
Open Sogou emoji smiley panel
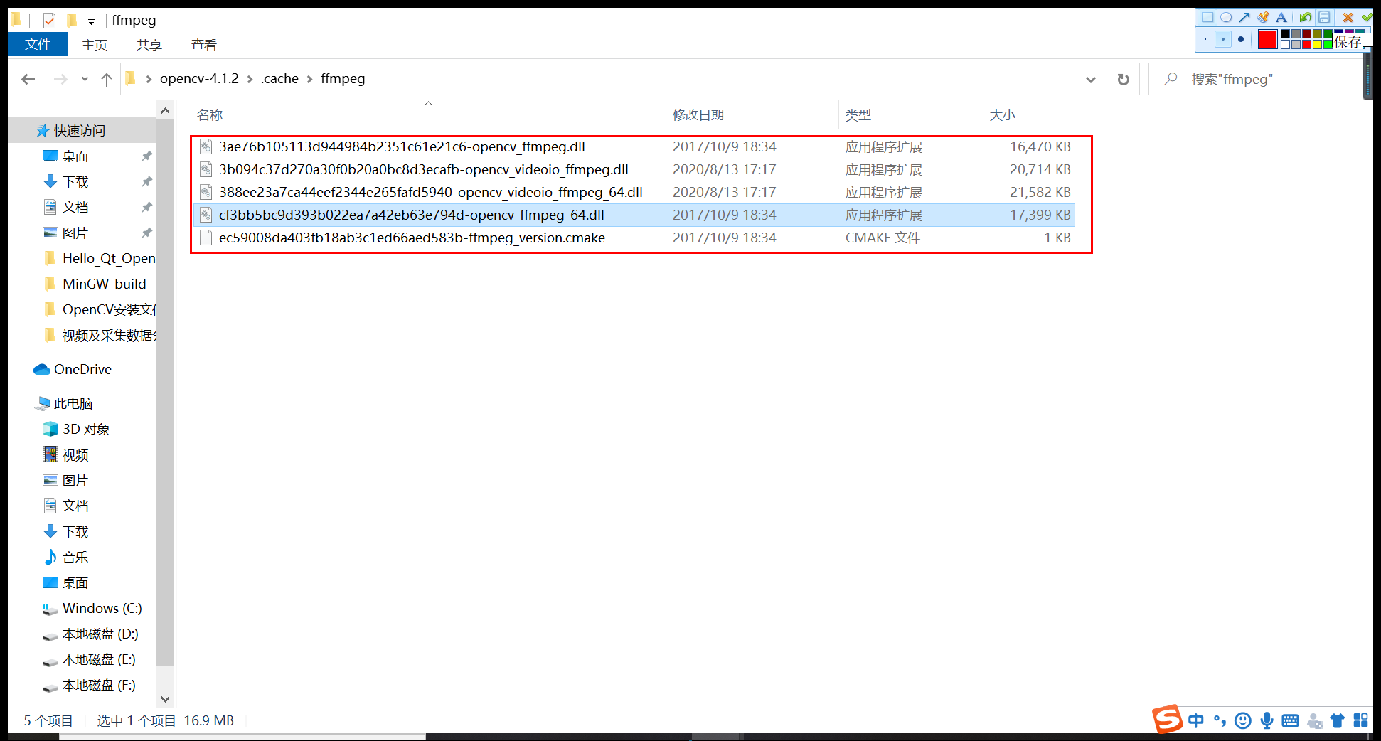(1243, 720)
